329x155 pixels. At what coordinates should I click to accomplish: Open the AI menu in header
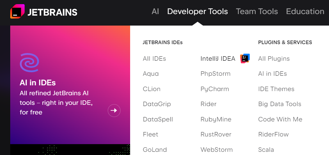click(155, 11)
